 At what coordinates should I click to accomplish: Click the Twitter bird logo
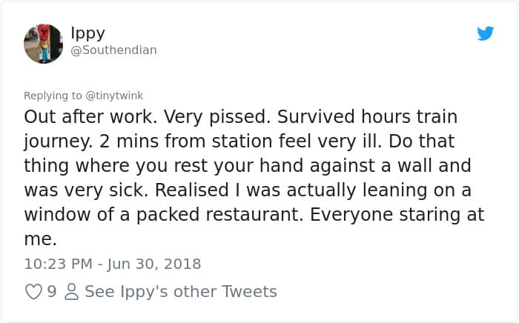click(x=486, y=33)
